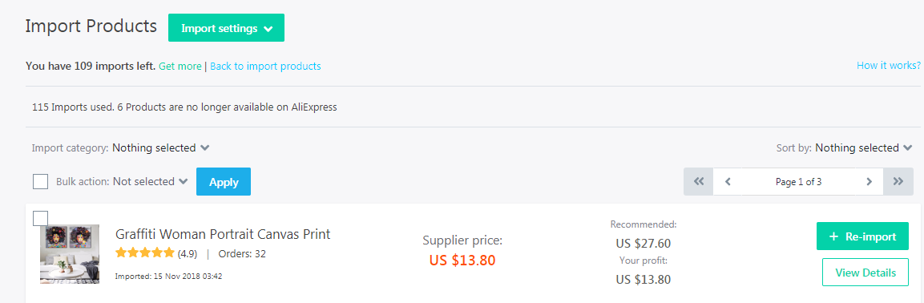This screenshot has height=303, width=924.
Task: Click the Apply button
Action: click(224, 182)
